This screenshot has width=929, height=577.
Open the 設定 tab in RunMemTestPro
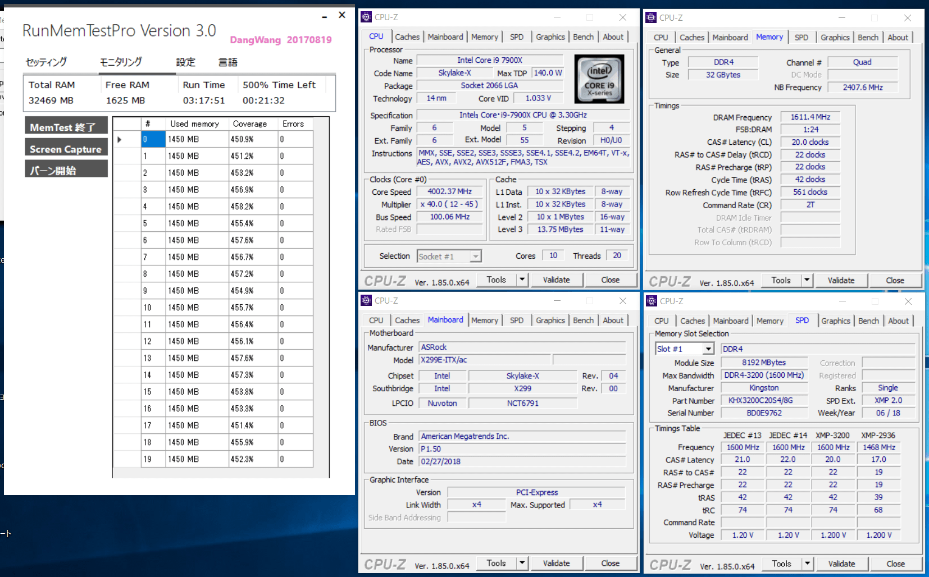pyautogui.click(x=186, y=62)
